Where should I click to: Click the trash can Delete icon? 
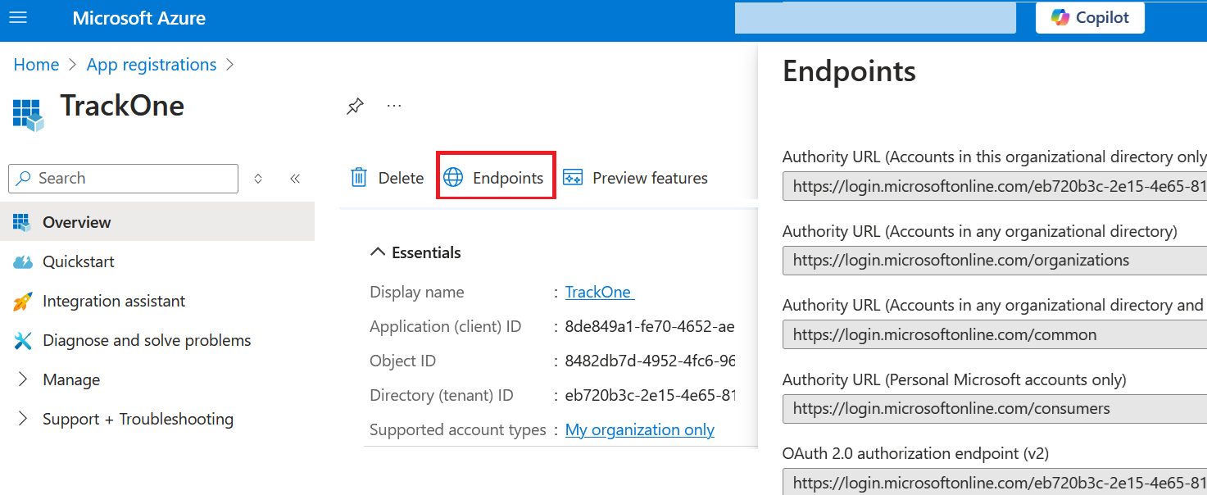click(359, 178)
